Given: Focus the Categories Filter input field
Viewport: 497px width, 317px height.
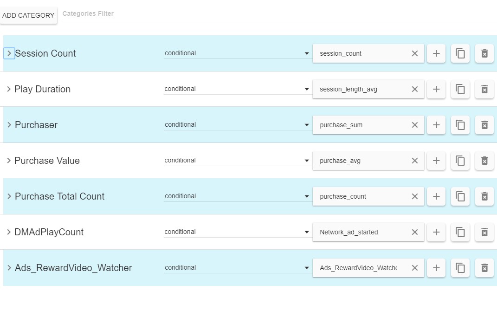Looking at the screenshot, I should pyautogui.click(x=278, y=14).
